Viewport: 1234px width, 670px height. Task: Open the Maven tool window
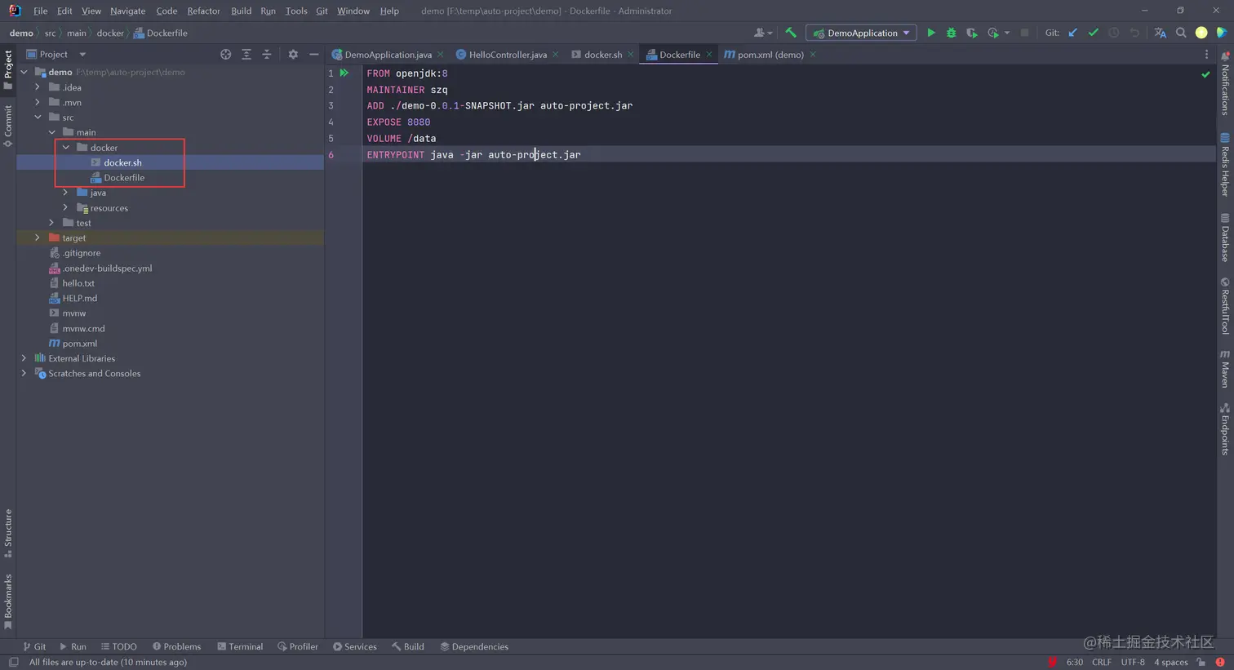tap(1224, 369)
